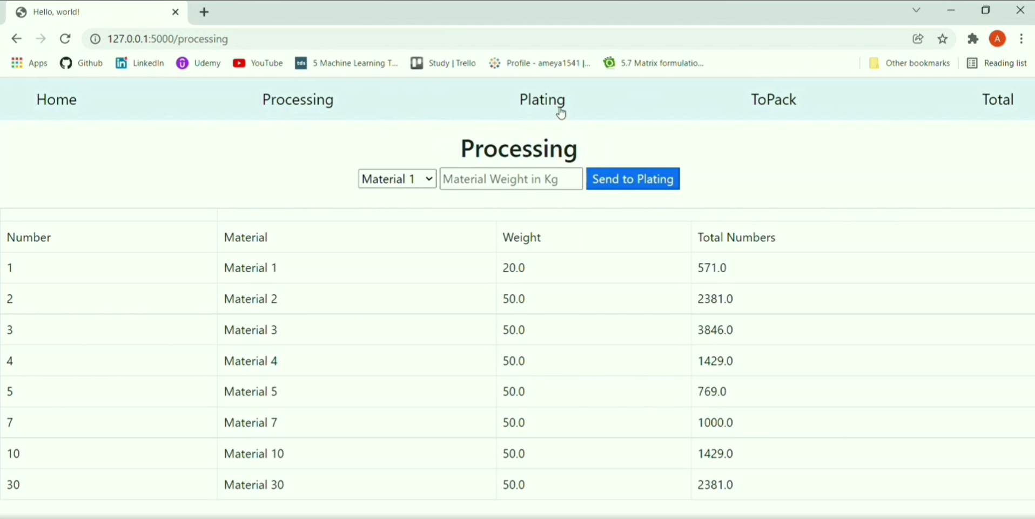Open the Udemy bookmark

pos(198,63)
